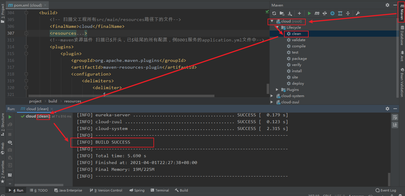The width and height of the screenshot is (405, 196).
Task: Open 4: Run bottom tab
Action: 16,190
